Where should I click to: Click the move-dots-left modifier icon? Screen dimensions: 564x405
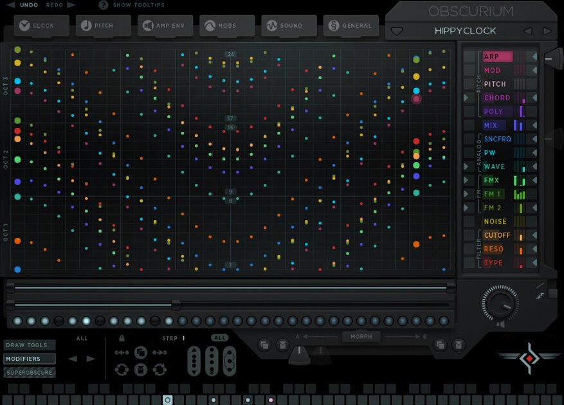point(122,352)
